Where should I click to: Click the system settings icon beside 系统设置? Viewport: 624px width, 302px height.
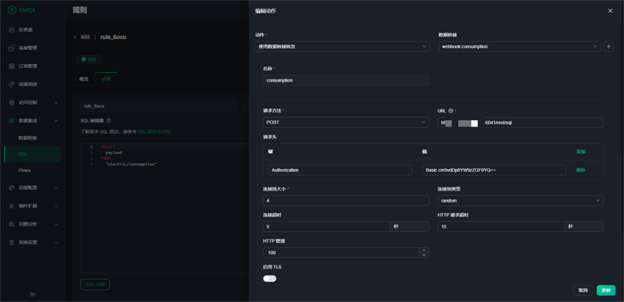tap(12, 242)
